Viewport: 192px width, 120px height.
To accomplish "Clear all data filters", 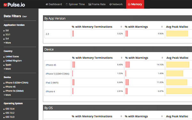I will pyautogui.click(x=25, y=16).
